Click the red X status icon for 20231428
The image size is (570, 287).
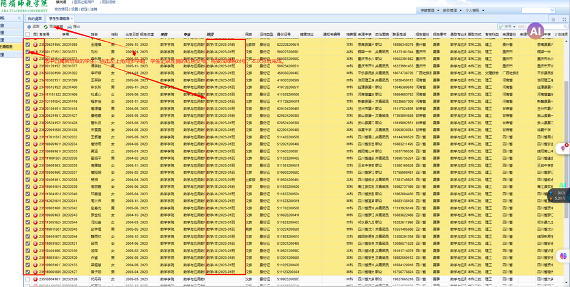click(36, 122)
